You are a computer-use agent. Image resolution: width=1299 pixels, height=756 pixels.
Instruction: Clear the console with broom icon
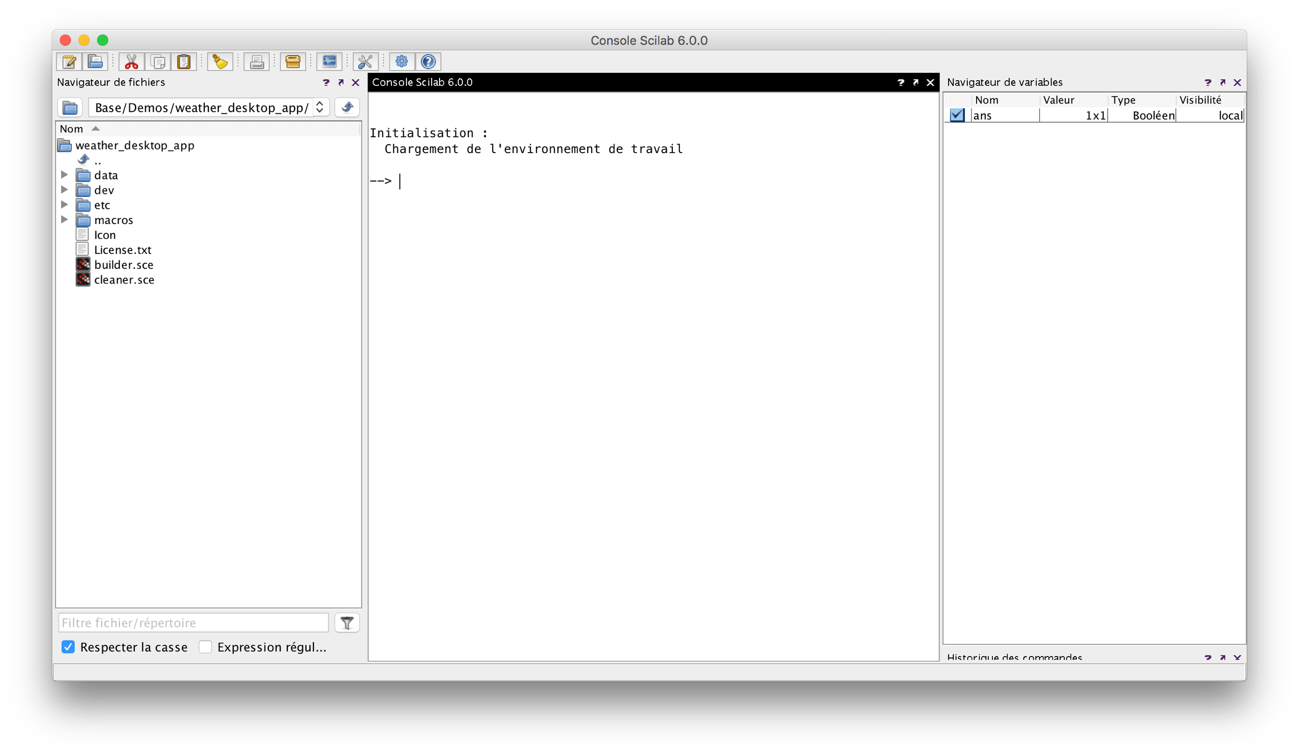tap(220, 62)
